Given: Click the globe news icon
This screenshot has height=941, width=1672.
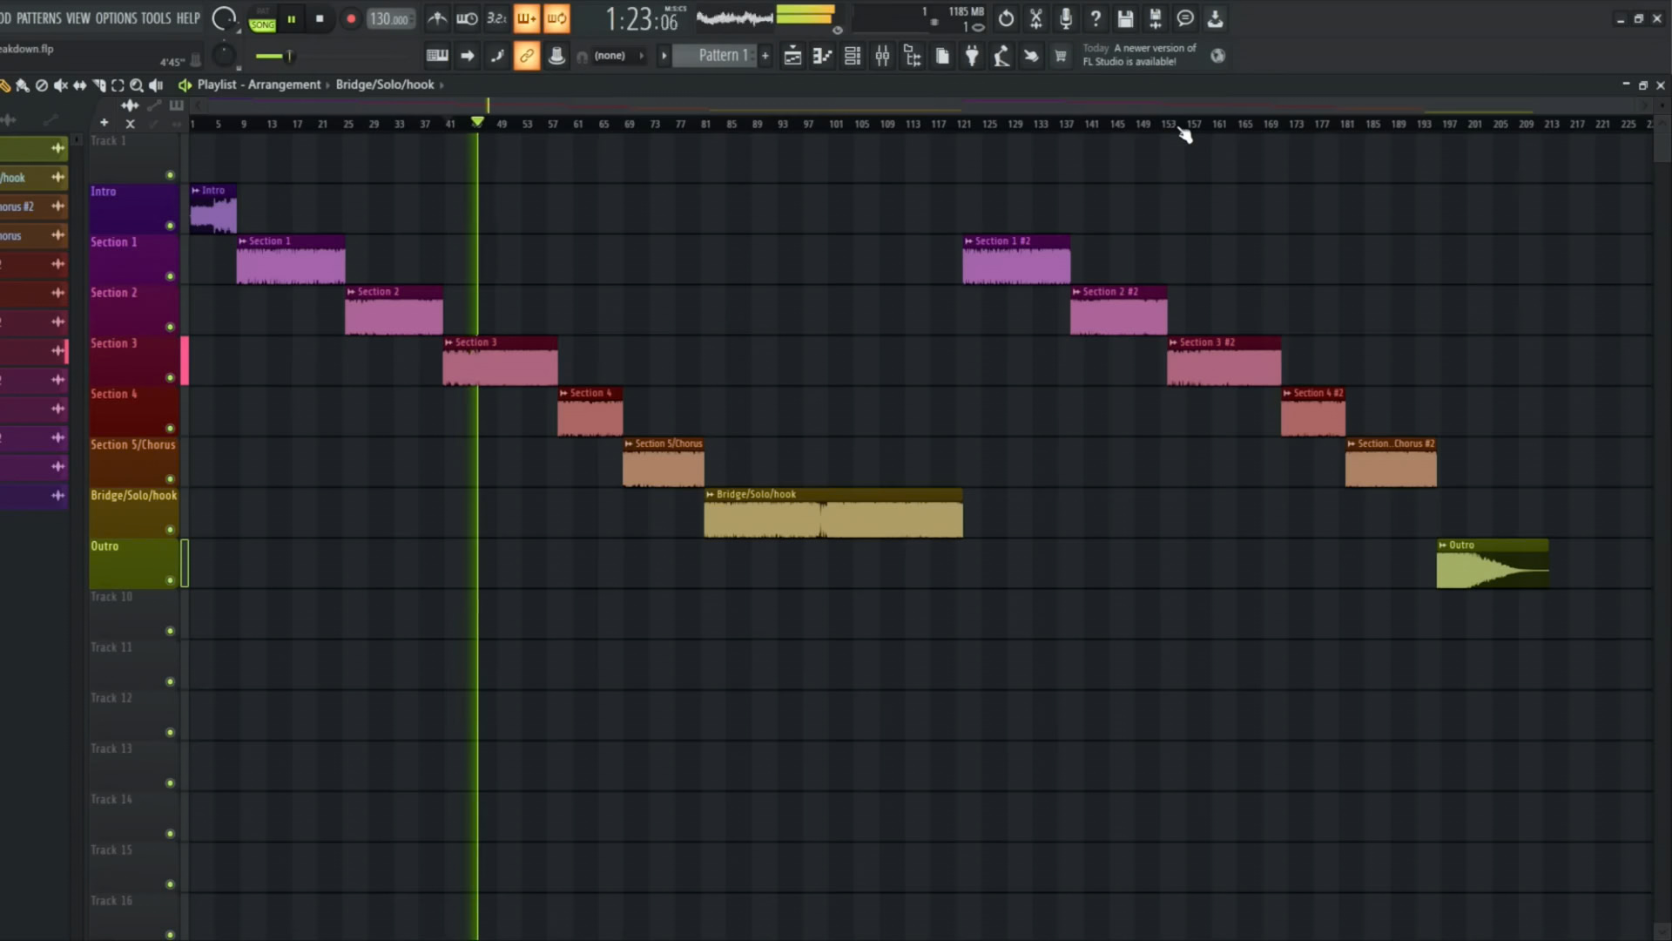Looking at the screenshot, I should [1217, 56].
